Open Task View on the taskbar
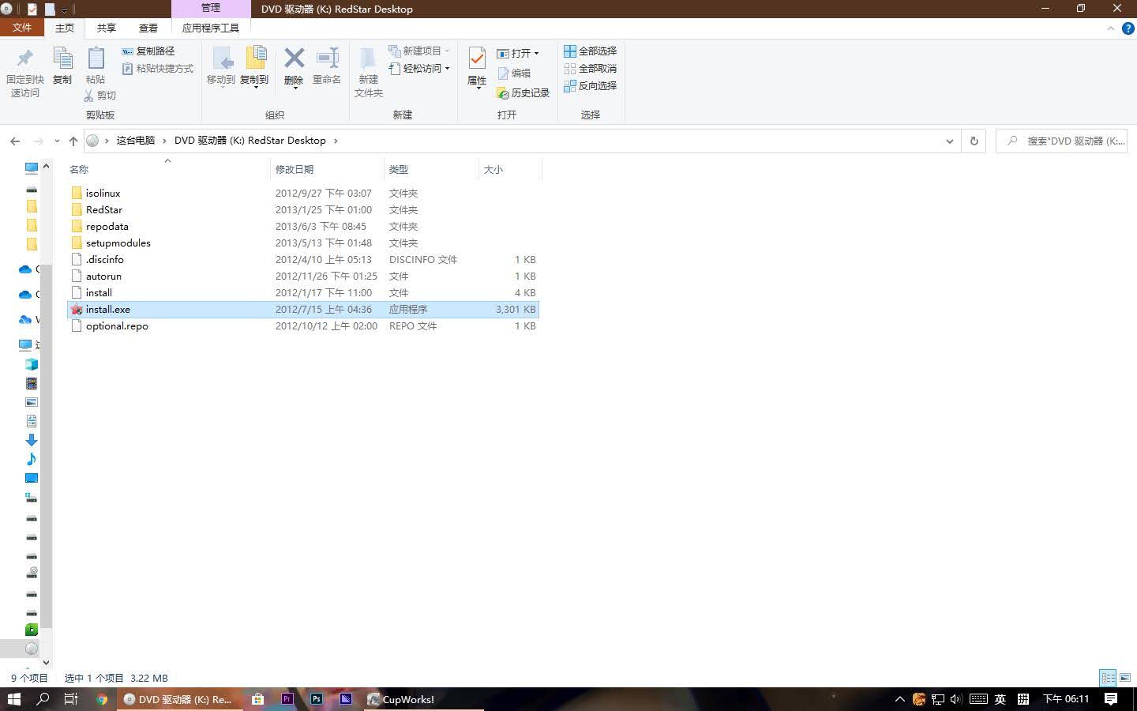This screenshot has width=1137, height=711. [71, 699]
